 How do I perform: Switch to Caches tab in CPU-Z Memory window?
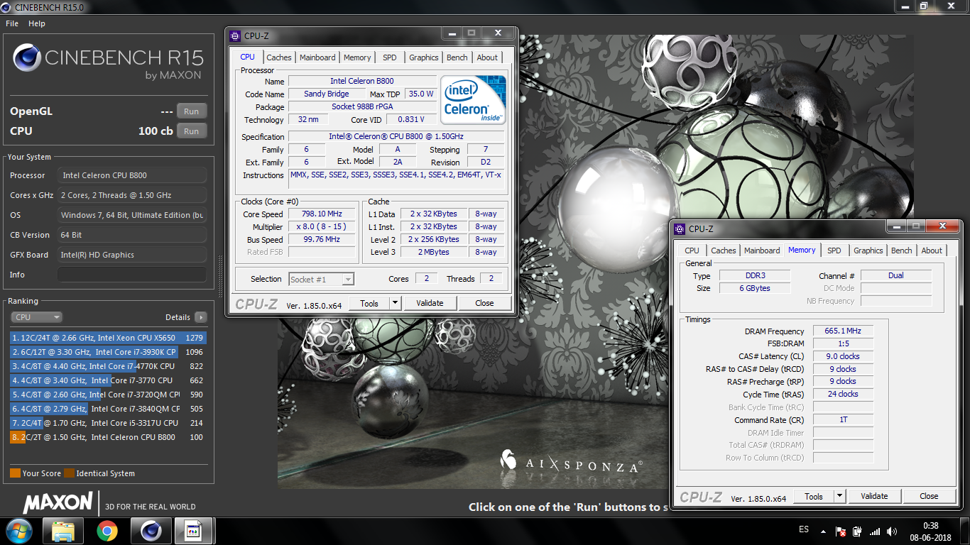pyautogui.click(x=724, y=251)
